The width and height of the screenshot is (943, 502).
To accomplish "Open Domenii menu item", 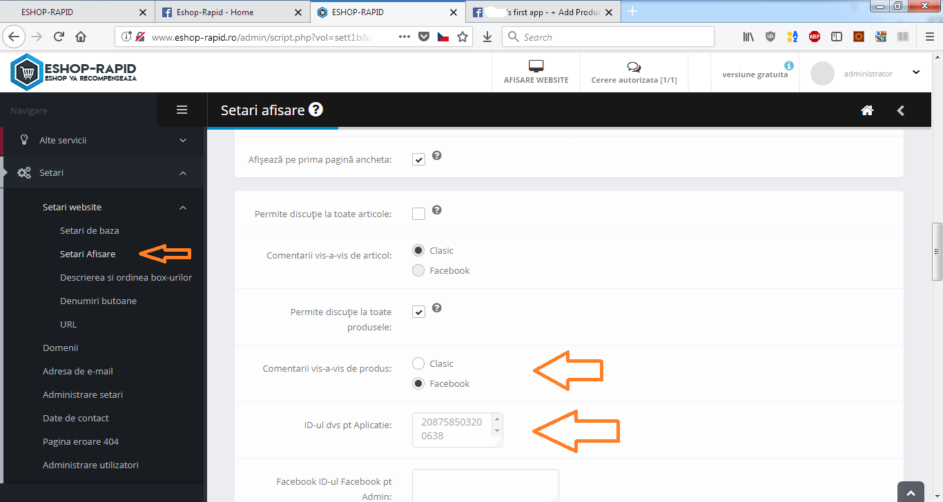I will tap(61, 348).
